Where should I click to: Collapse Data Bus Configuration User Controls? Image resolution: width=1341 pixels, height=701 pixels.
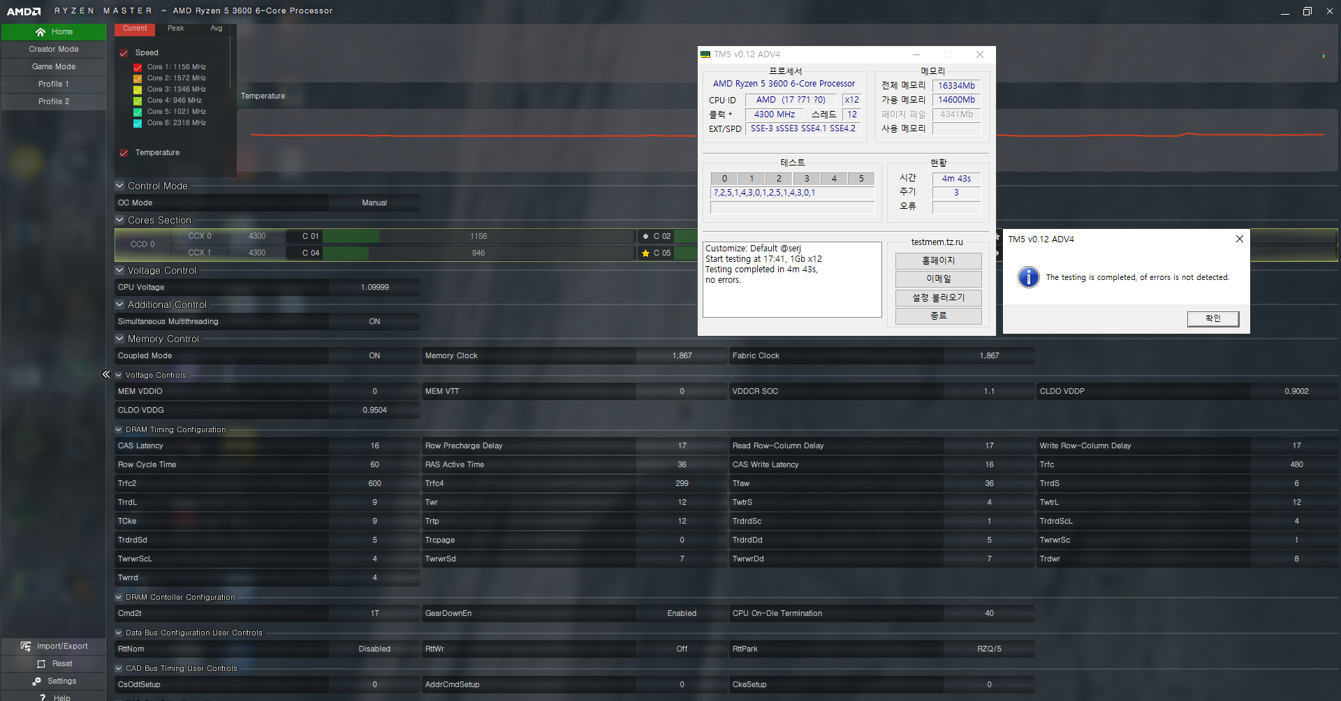tap(119, 633)
